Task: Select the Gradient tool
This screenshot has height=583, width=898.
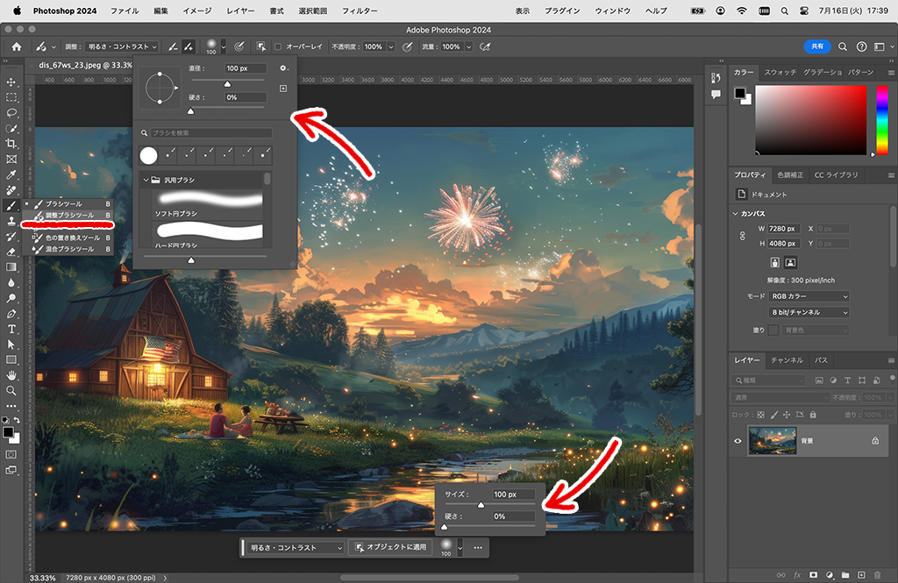Action: (11, 267)
